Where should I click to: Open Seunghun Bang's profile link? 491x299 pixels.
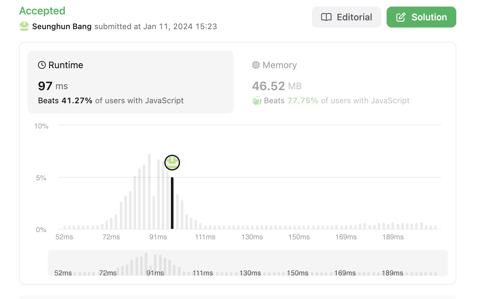click(x=62, y=27)
